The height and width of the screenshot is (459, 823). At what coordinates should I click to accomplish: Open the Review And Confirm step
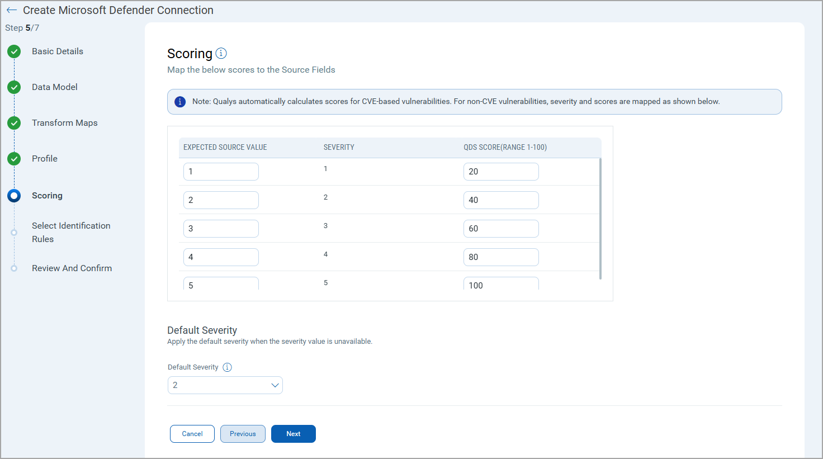72,268
